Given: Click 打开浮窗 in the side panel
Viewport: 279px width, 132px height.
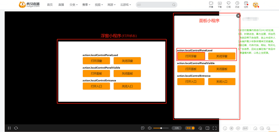Looking at the screenshot, I should click(x=191, y=56).
